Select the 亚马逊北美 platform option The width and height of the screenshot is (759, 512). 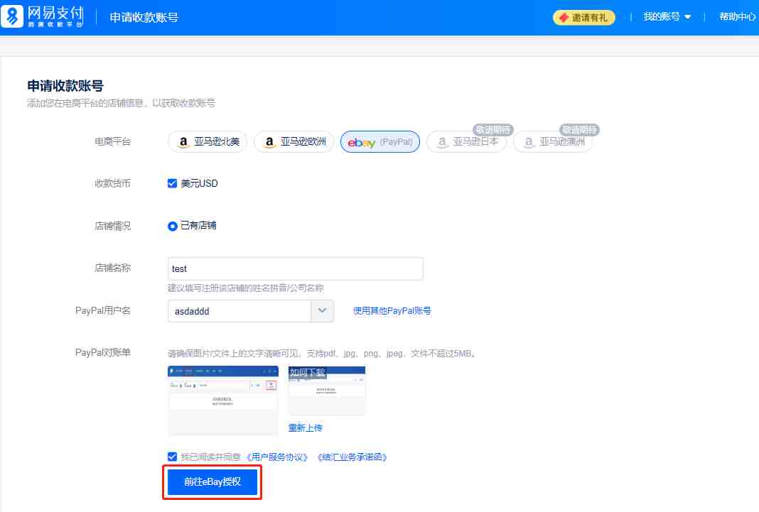(x=208, y=141)
